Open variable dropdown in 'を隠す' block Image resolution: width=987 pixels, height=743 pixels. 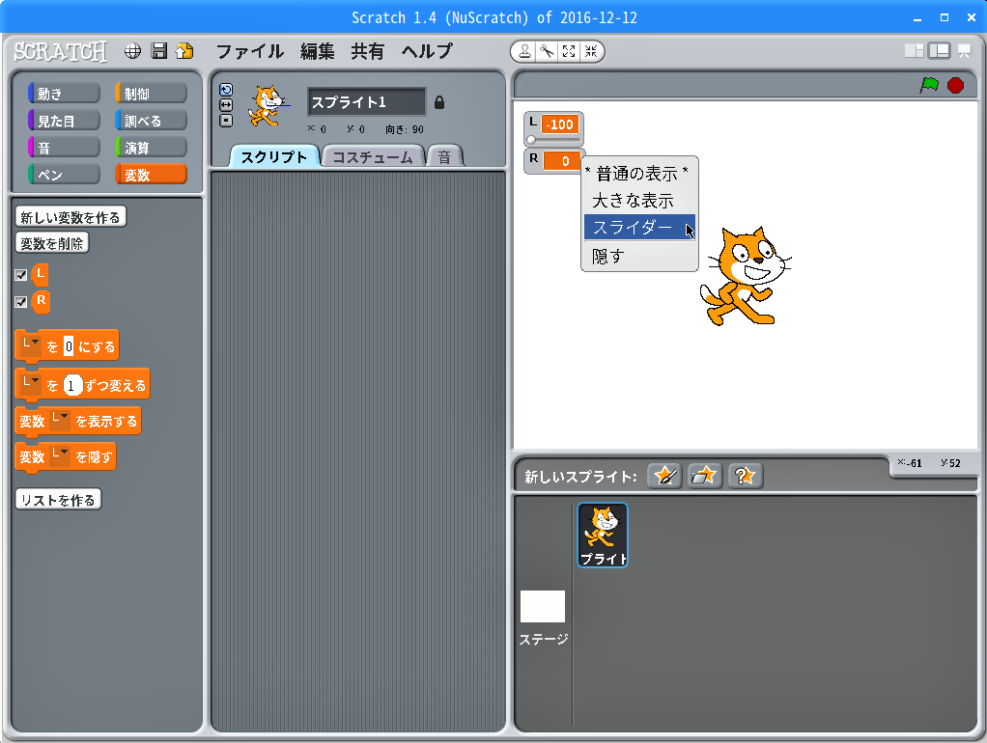tap(60, 456)
